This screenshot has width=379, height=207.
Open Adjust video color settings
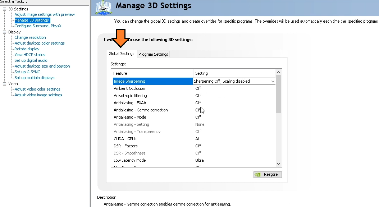pyautogui.click(x=37, y=89)
